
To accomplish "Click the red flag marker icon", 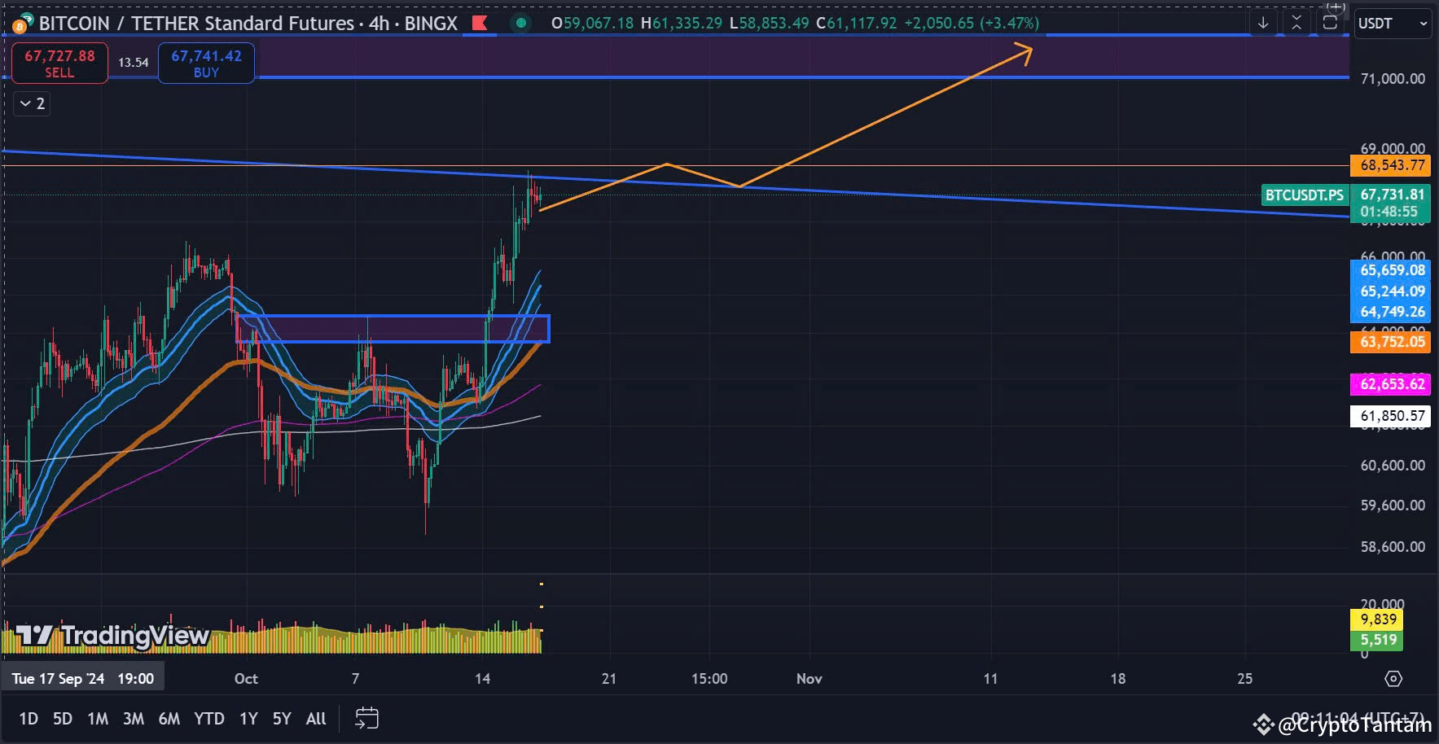I will click(x=480, y=23).
